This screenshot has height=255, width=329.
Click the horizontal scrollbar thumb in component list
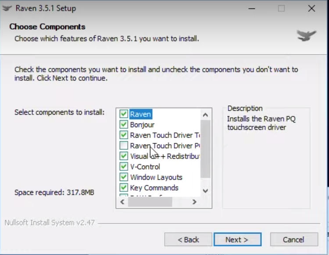tap(150, 202)
